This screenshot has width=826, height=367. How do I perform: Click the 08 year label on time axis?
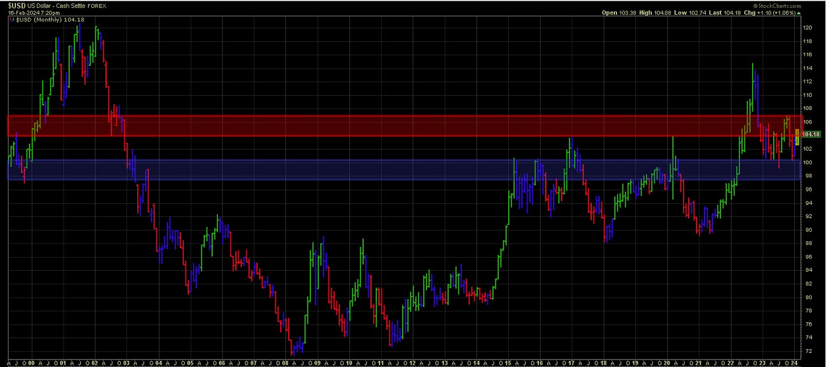(285, 362)
